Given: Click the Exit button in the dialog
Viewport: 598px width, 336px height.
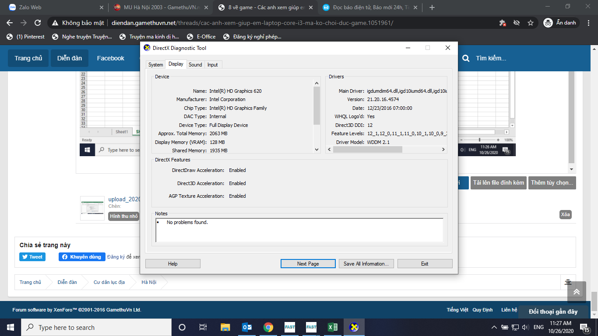Looking at the screenshot, I should 425,264.
